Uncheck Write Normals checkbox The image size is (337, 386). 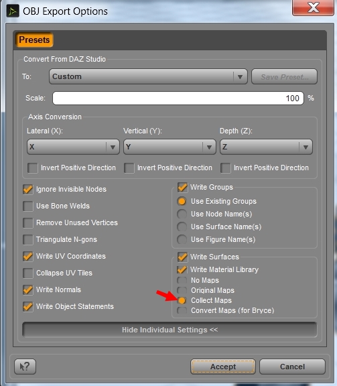(x=28, y=289)
